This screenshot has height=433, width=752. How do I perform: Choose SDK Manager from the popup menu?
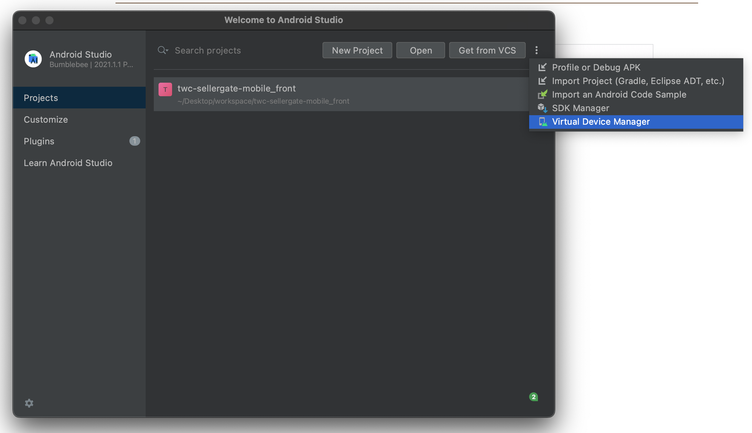[x=580, y=108]
